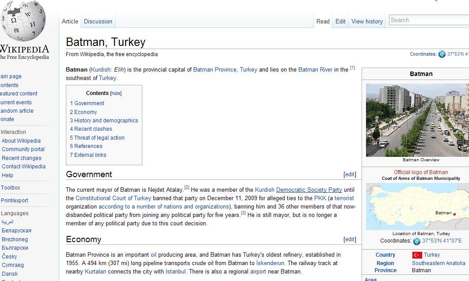
Task: Jump to Threat of legal action section
Action: coord(97,138)
